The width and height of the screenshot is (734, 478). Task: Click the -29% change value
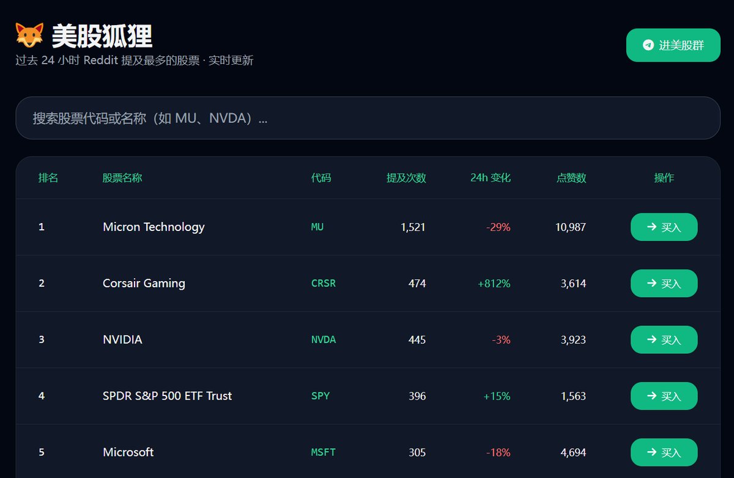point(499,227)
